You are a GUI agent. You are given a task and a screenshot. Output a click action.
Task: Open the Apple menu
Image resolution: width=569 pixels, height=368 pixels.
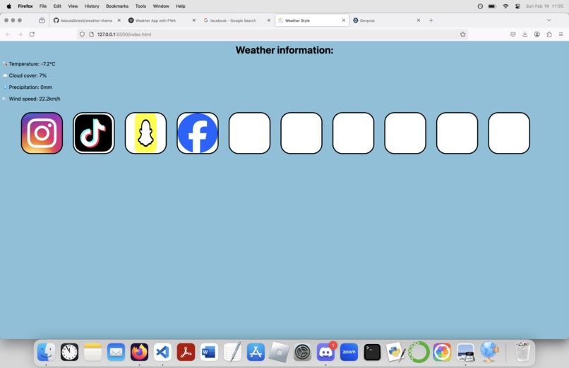pyautogui.click(x=8, y=6)
